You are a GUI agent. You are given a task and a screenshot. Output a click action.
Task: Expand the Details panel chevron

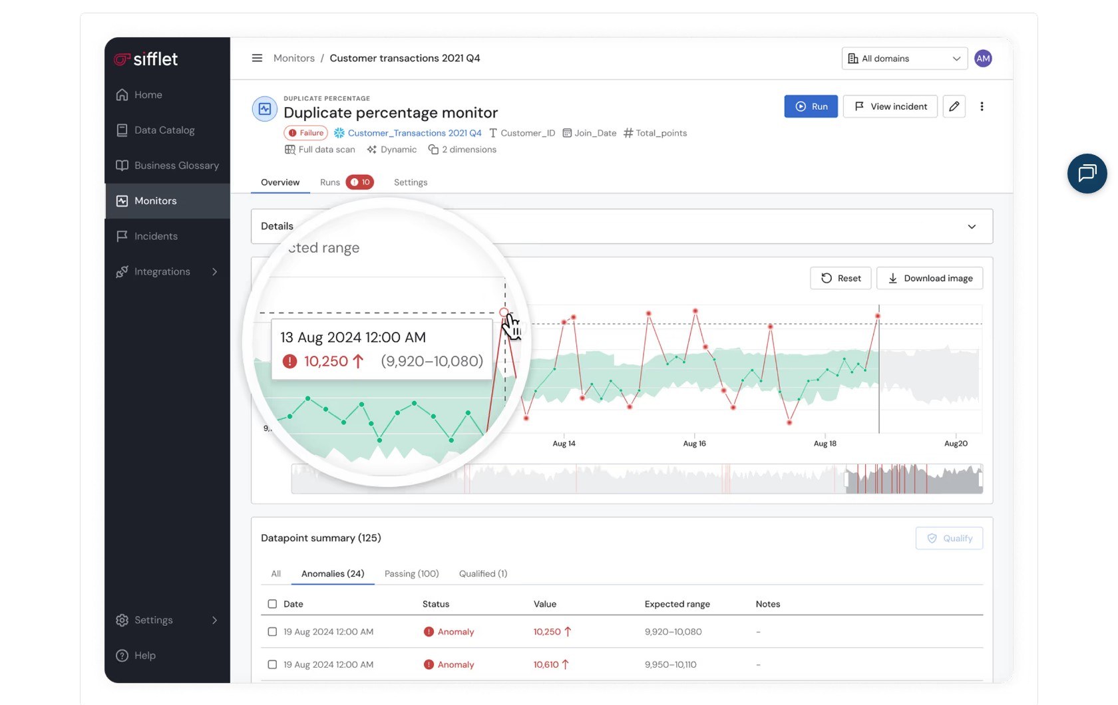pyautogui.click(x=972, y=227)
